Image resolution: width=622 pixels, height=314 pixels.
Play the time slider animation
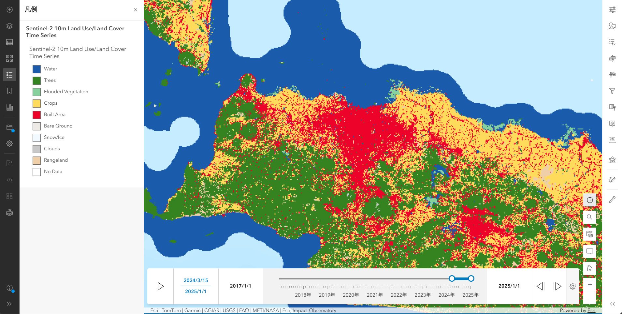(x=160, y=286)
